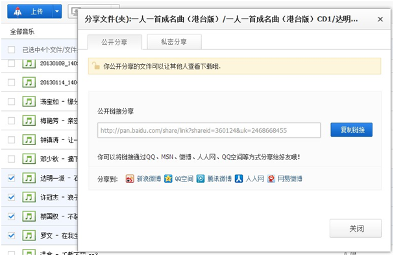
Task: Click the 关闭 button in the dialog
Action: point(356,228)
